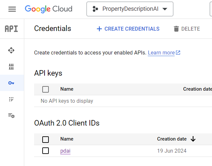Click the project selector's hexagon icon
This screenshot has width=212, height=166.
[x=95, y=9]
